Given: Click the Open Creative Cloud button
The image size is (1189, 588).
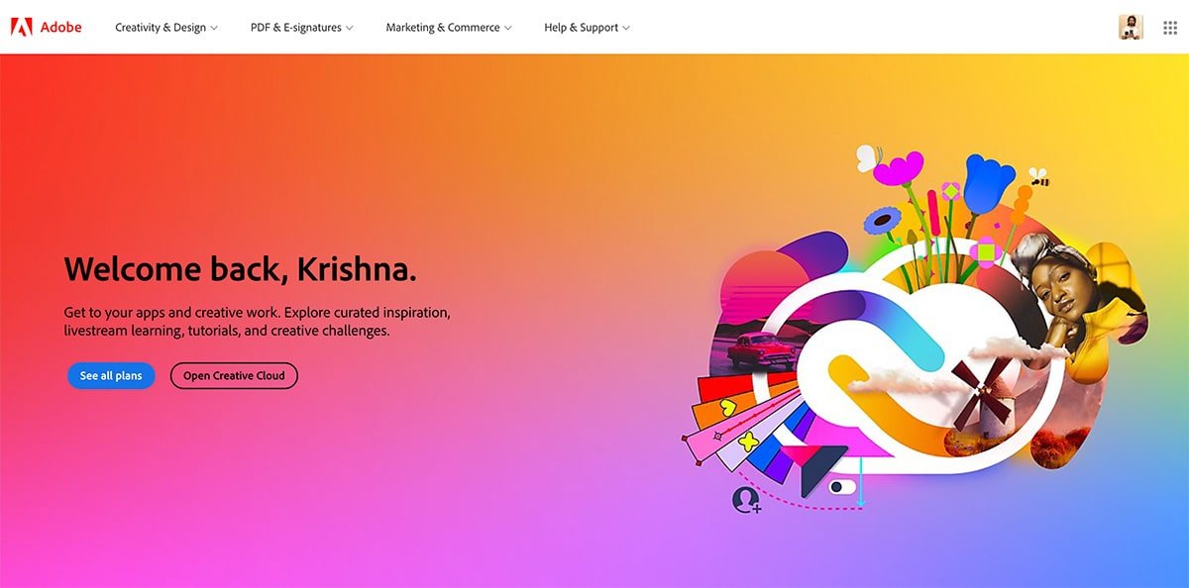Looking at the screenshot, I should [234, 376].
